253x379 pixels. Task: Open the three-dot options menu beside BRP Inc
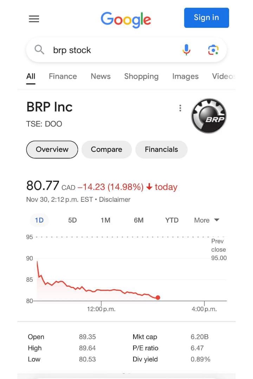(180, 108)
